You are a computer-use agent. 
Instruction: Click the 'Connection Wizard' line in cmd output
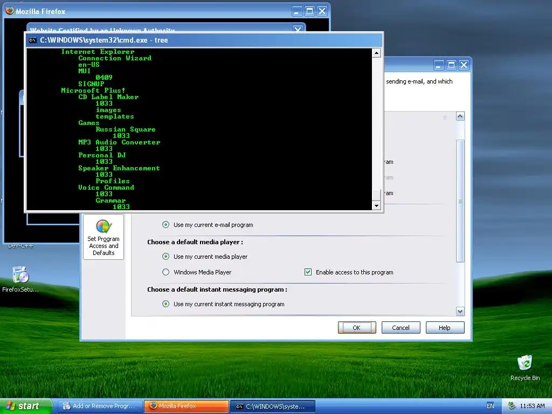115,58
